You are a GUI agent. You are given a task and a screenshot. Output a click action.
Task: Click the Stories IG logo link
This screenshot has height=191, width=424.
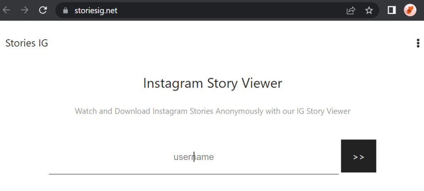pyautogui.click(x=27, y=43)
